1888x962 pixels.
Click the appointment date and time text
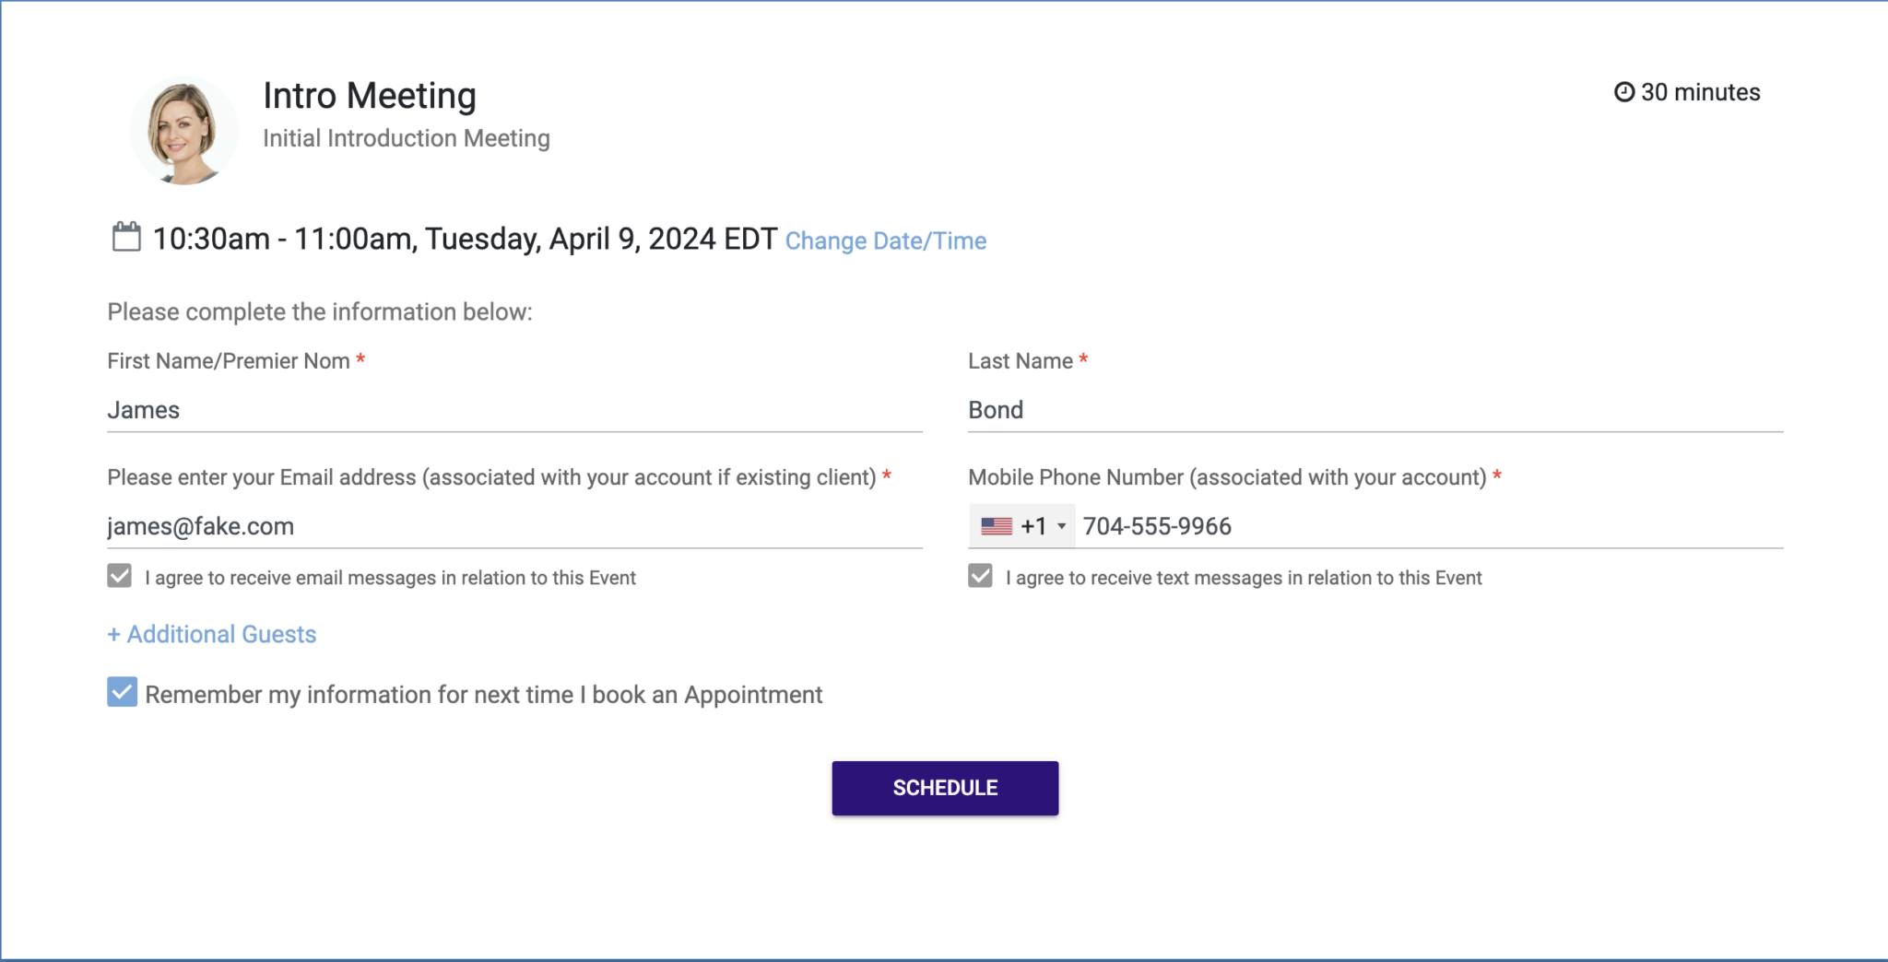(x=461, y=239)
